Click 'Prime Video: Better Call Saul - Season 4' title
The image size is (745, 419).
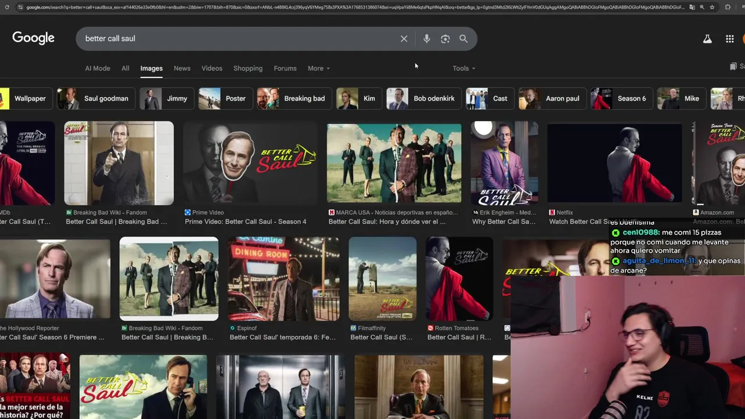pyautogui.click(x=246, y=222)
